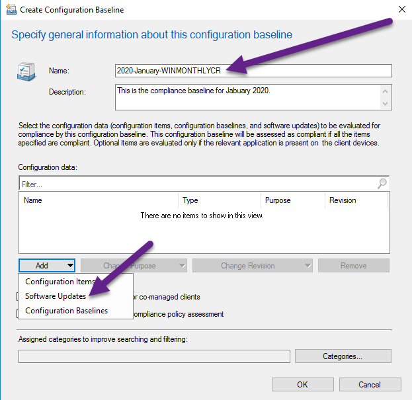Click the Description scroll down arrow

coord(385,104)
